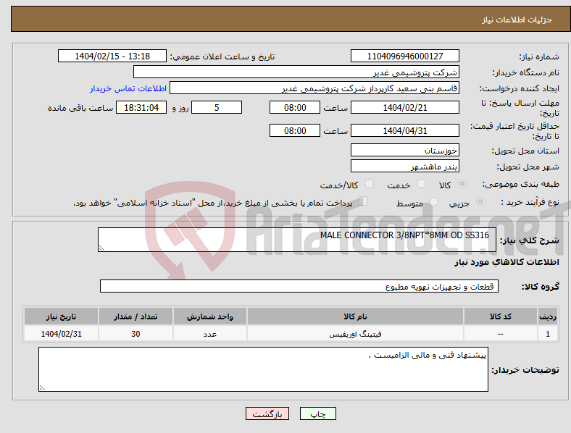This screenshot has height=433, width=571.
Task: Click the goods group field قطعات و تجهیزات تهویه مطبوع
Action: (x=299, y=286)
